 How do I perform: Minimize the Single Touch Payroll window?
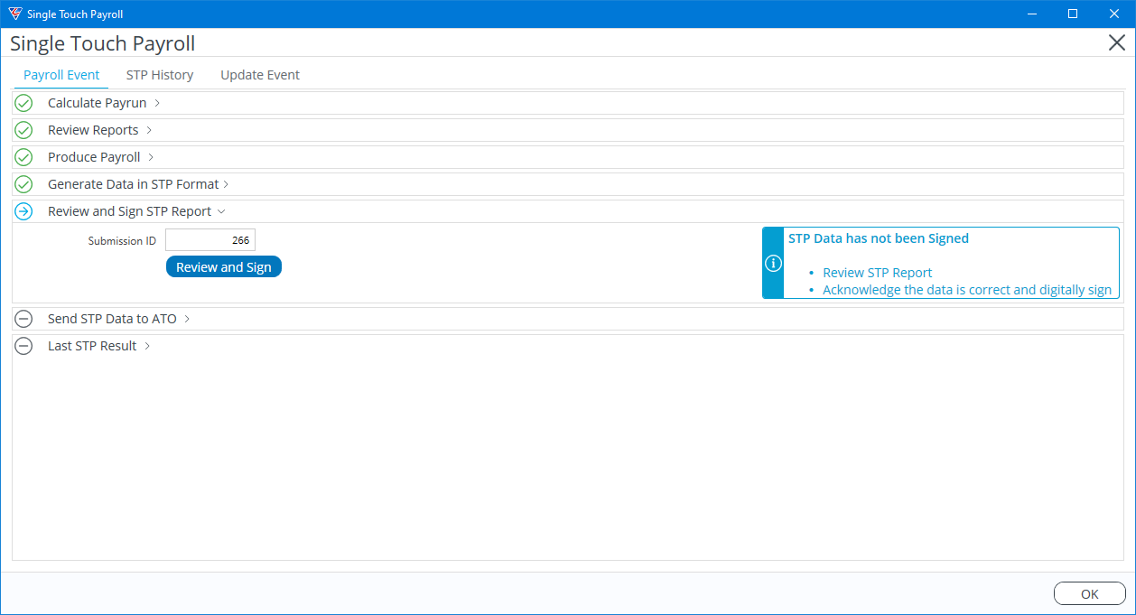(1031, 14)
